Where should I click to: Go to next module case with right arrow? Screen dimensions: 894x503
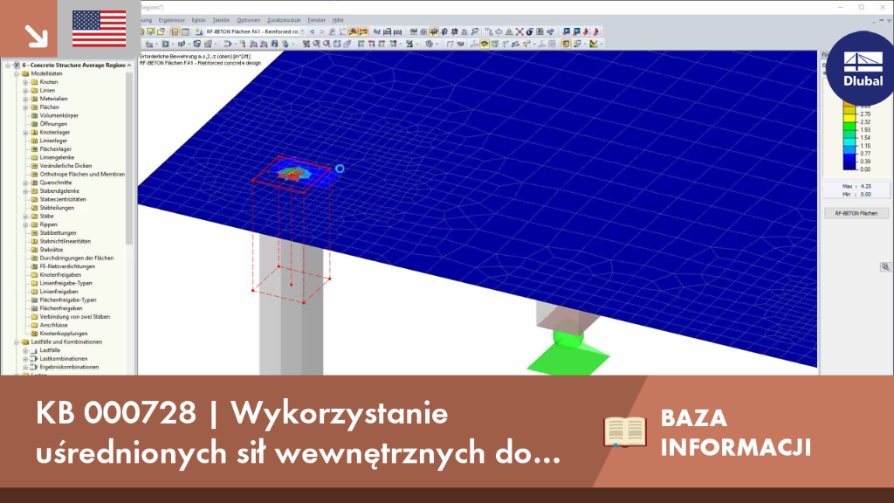[321, 32]
